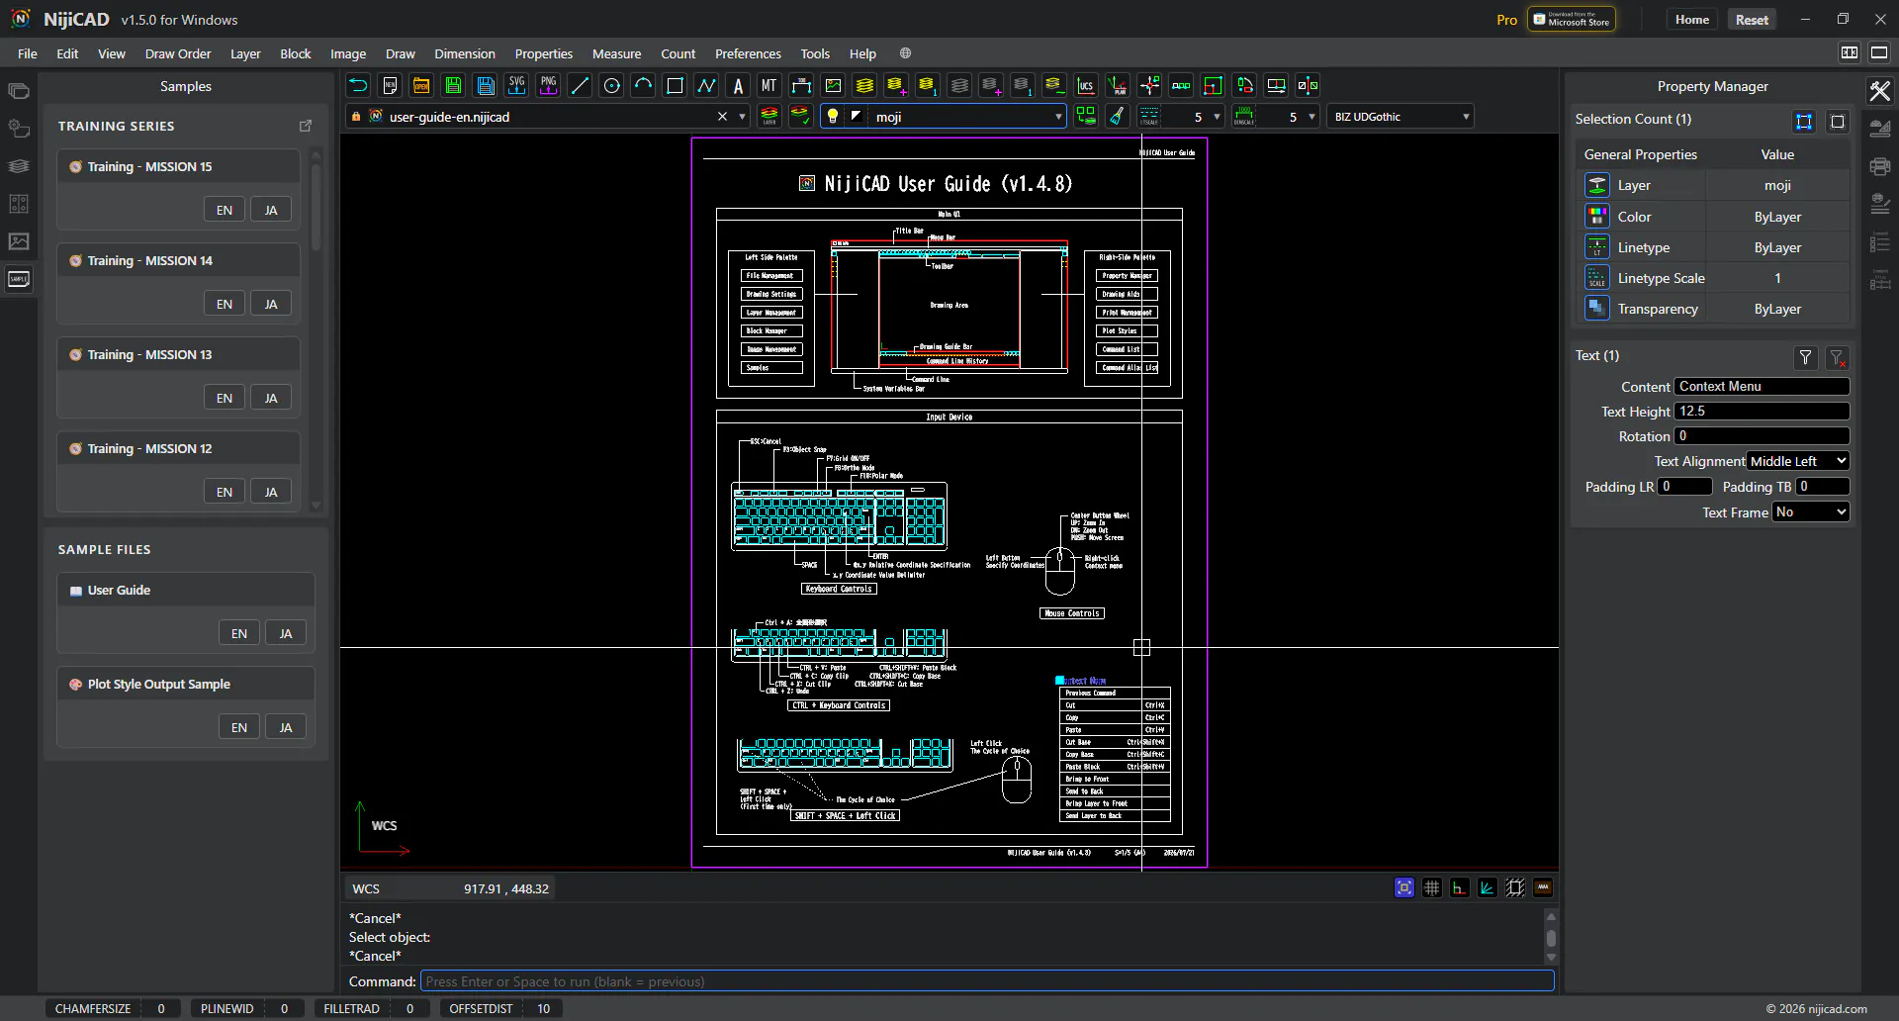Click the PLAN view icon
This screenshot has height=1021, width=1899.
click(1118, 86)
